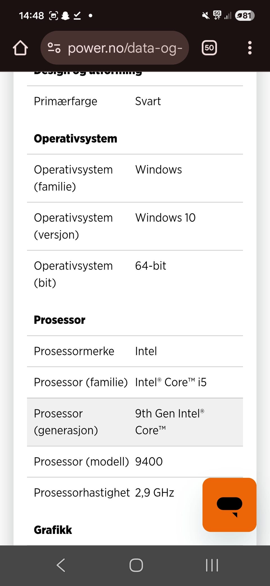Tap the Prosessor (modell) 9400 row
The width and height of the screenshot is (270, 586).
click(x=135, y=462)
